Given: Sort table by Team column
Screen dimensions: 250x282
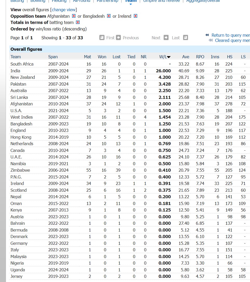Looking at the screenshot, I should (16, 57).
